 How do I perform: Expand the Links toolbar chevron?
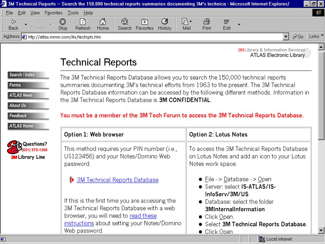pos(322,35)
